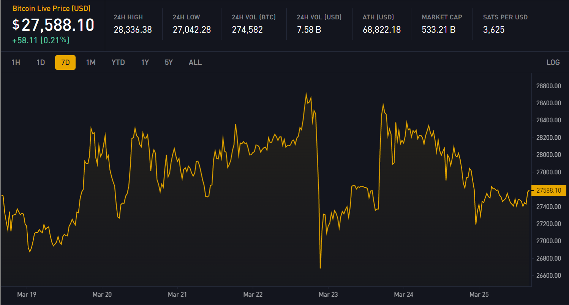Click the highlighted 7D range button
The height and width of the screenshot is (305, 569).
pos(65,62)
